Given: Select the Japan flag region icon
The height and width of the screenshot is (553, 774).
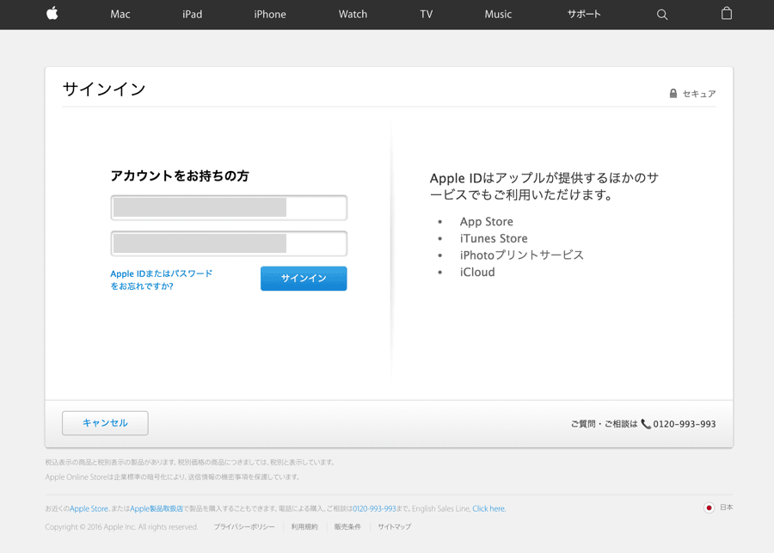Looking at the screenshot, I should (709, 507).
